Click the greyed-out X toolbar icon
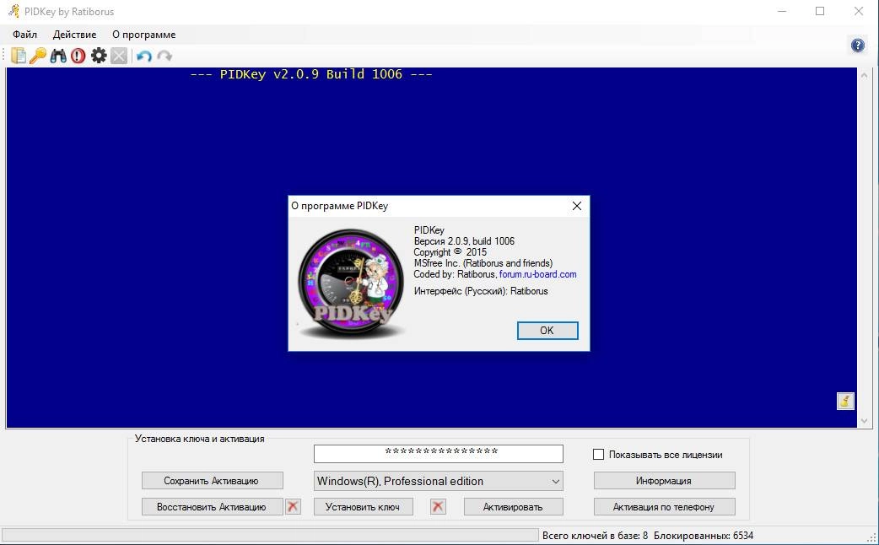This screenshot has width=879, height=545. (119, 56)
